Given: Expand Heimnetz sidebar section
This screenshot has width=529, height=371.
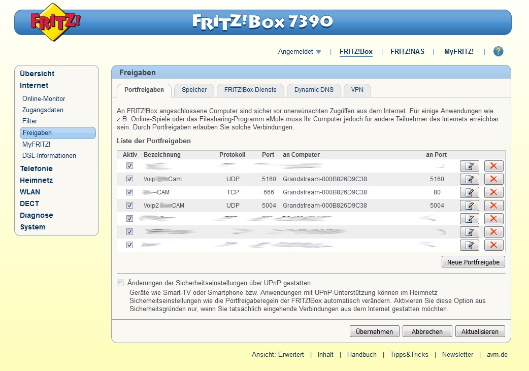Looking at the screenshot, I should [37, 181].
